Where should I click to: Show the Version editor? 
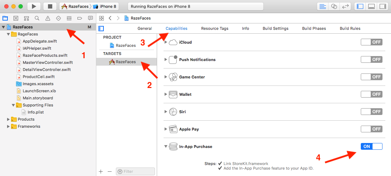click(x=345, y=6)
